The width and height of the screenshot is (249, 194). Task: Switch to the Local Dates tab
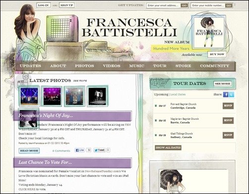click(178, 95)
